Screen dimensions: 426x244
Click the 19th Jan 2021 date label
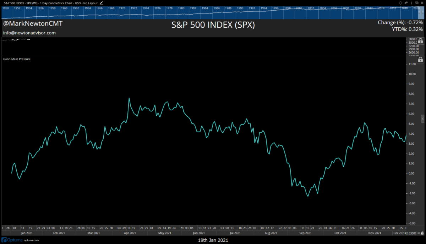[x=213, y=240]
